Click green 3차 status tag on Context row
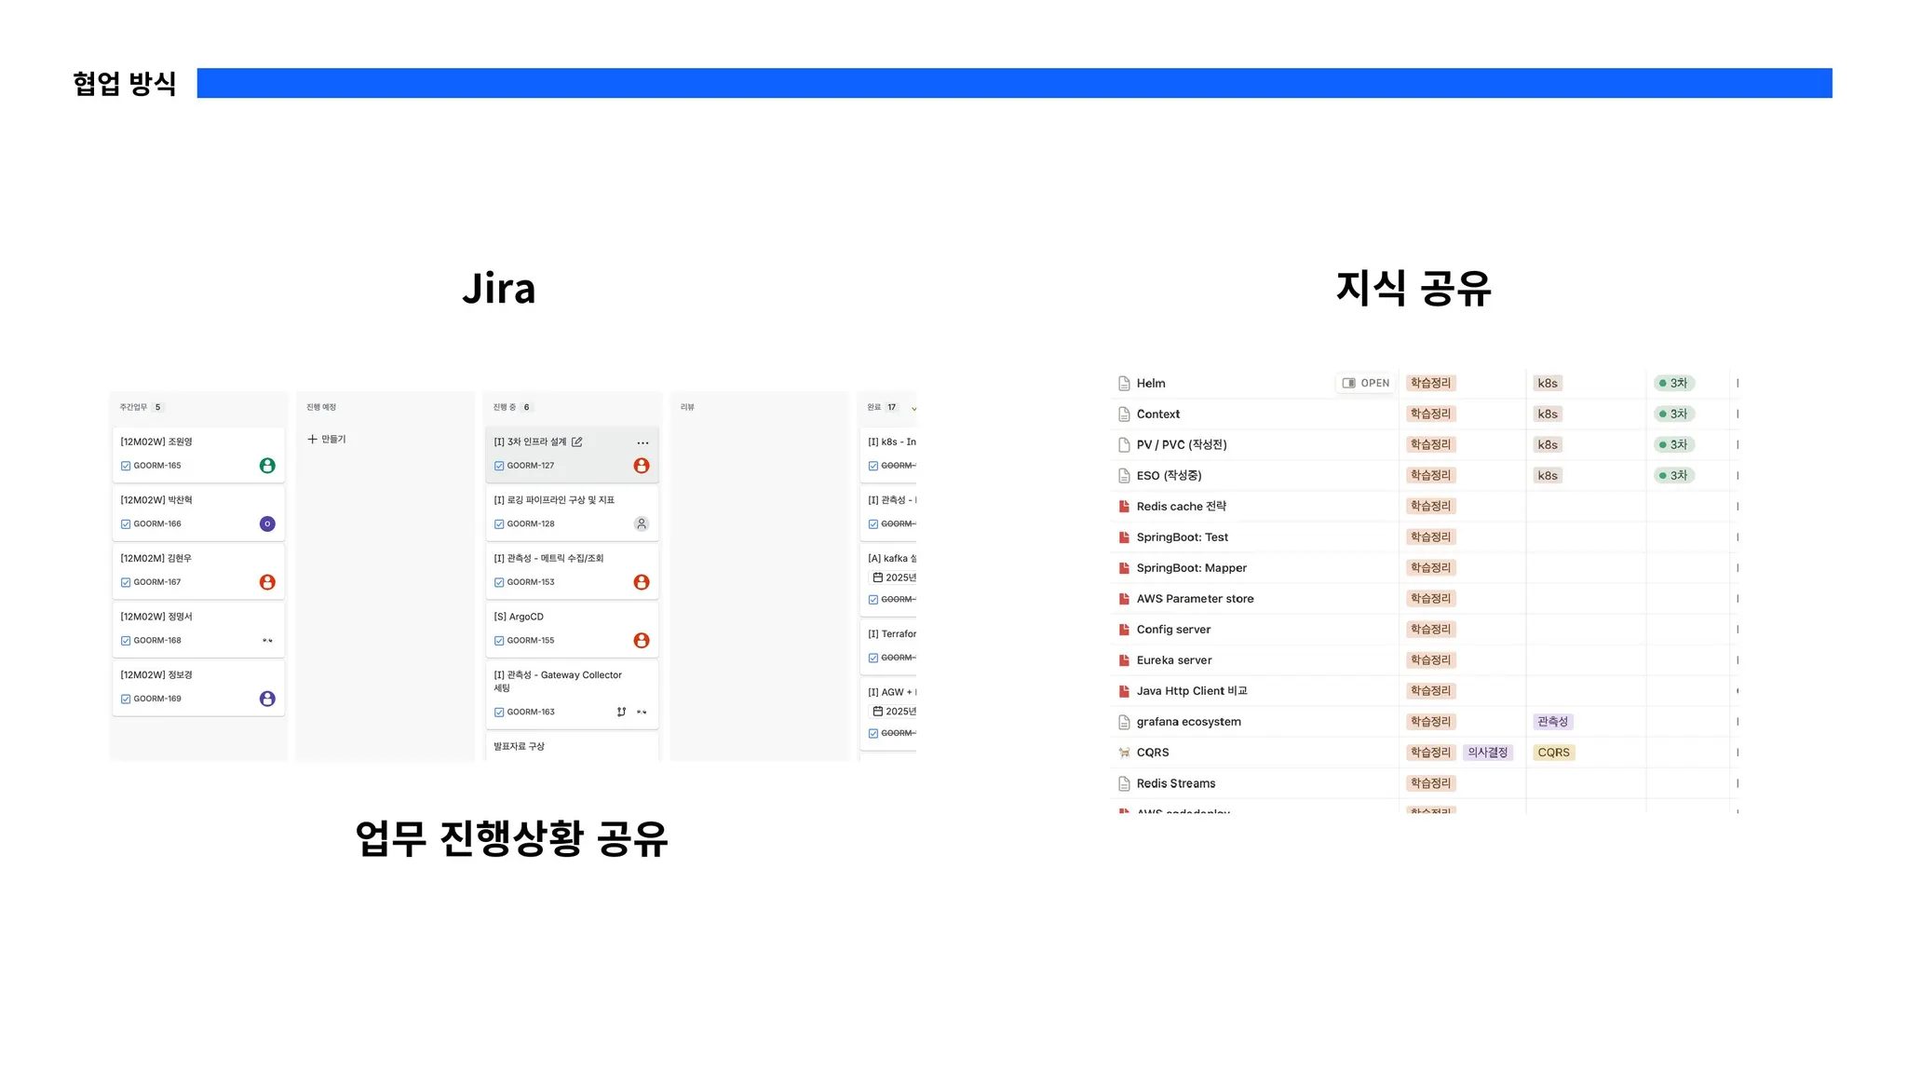 tap(1673, 414)
